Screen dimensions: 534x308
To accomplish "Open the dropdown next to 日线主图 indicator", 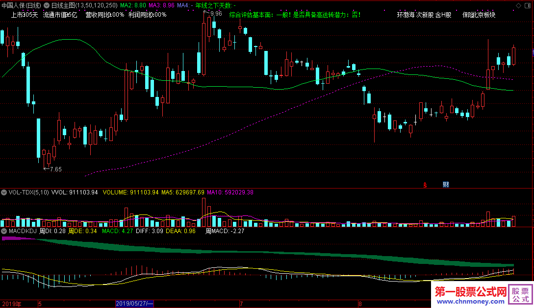I will coord(46,5).
